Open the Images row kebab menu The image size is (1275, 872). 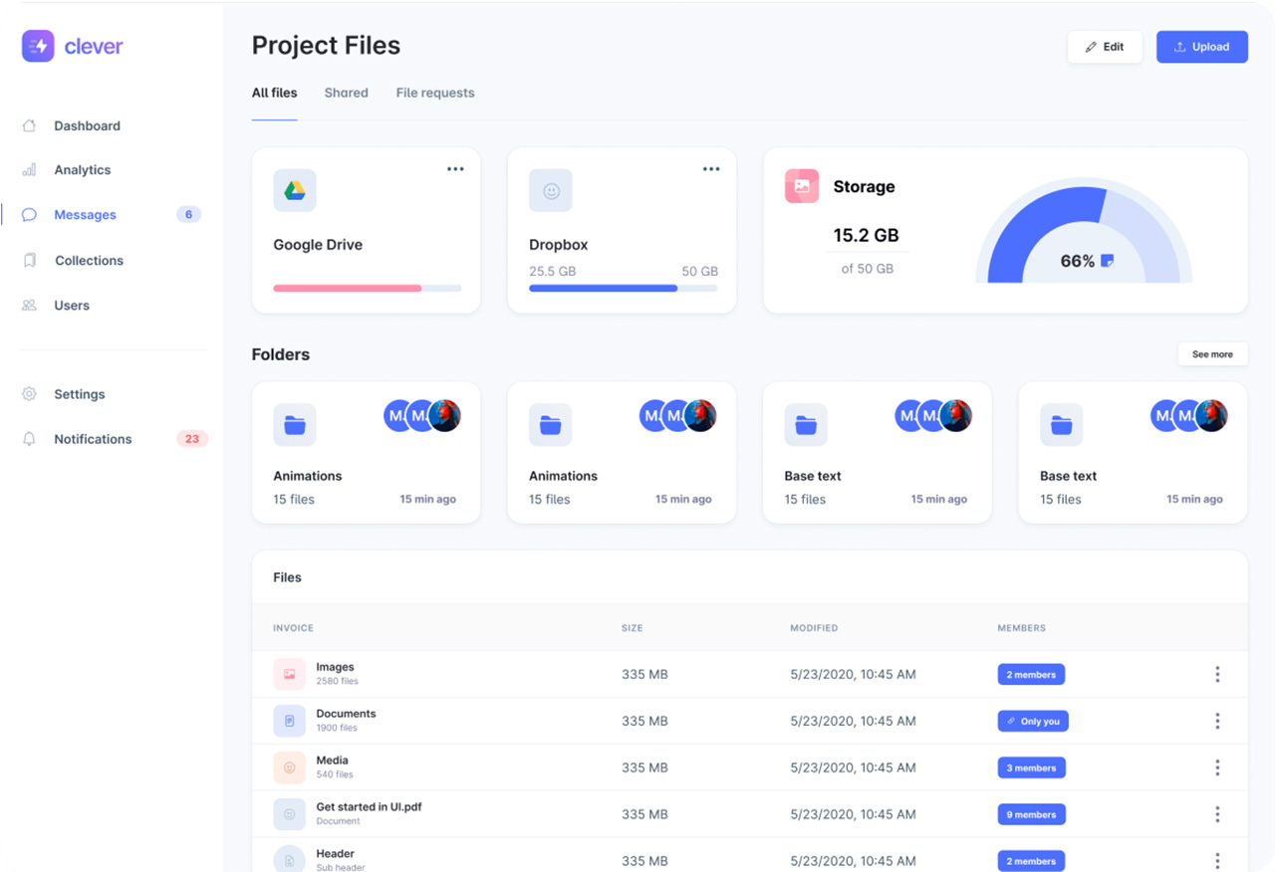click(x=1217, y=674)
